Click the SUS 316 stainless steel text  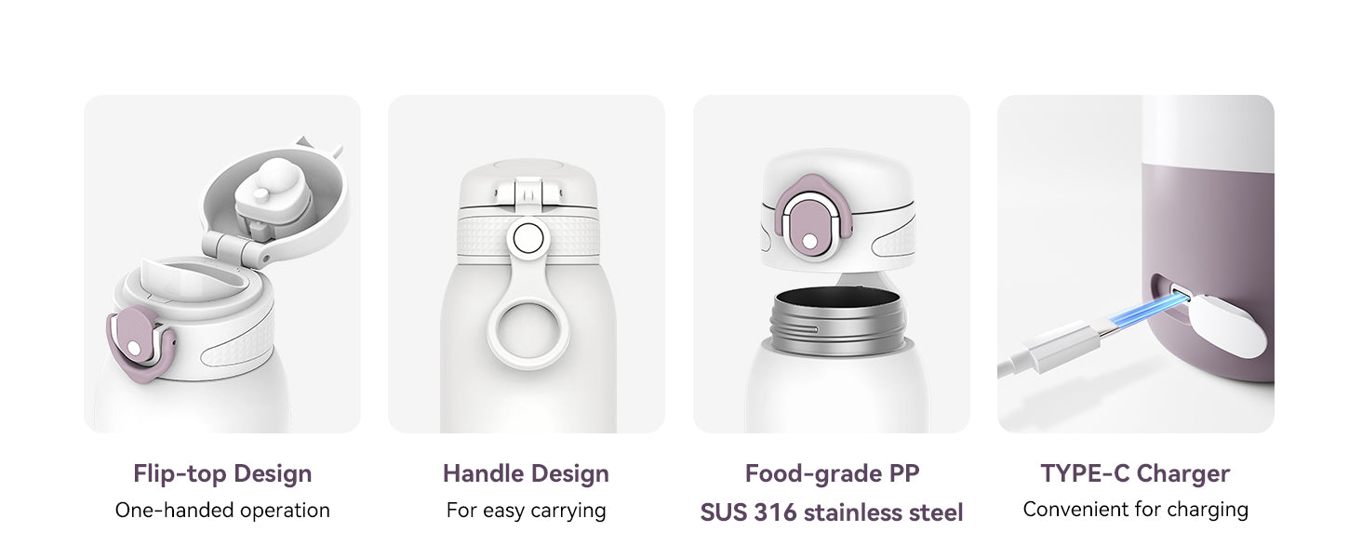832,512
